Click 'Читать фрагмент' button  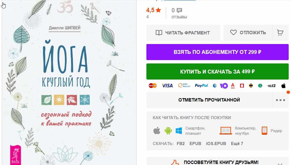183,33
